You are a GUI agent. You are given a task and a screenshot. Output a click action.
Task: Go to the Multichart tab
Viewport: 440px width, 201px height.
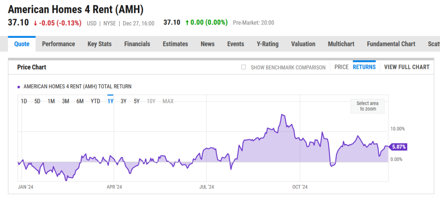341,44
